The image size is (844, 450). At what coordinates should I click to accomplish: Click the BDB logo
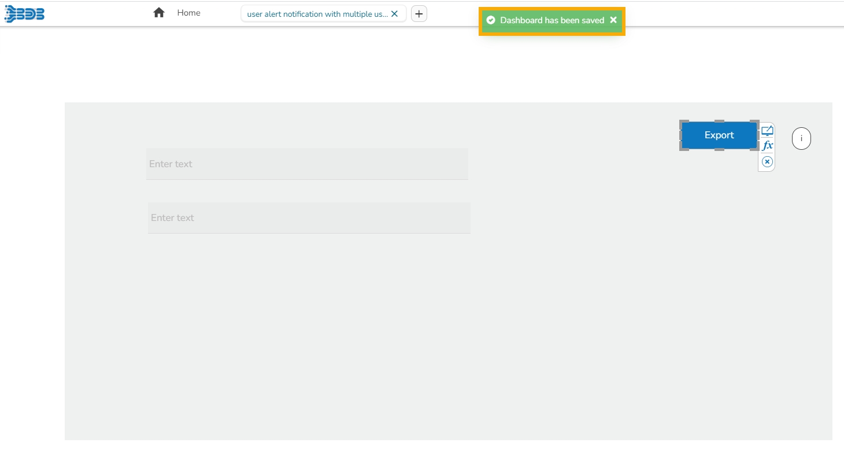[x=24, y=14]
